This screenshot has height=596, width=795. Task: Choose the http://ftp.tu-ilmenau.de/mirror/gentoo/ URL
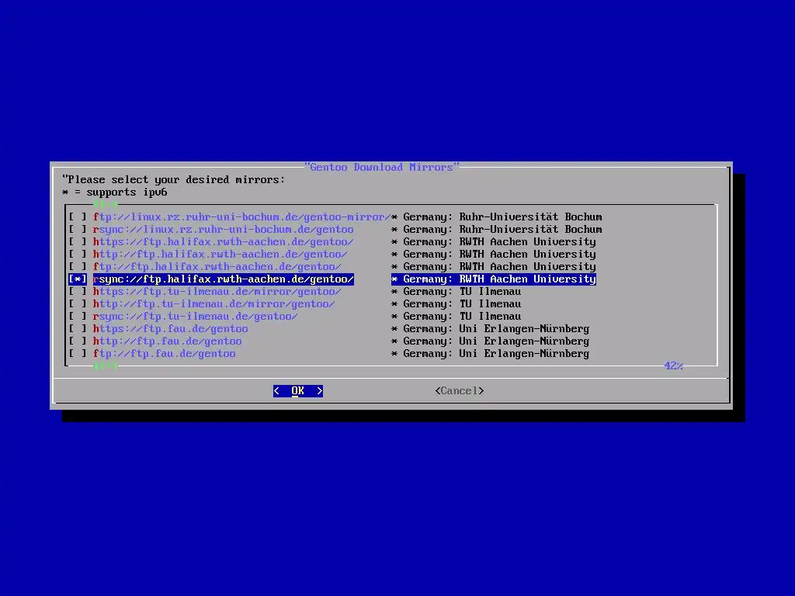214,304
